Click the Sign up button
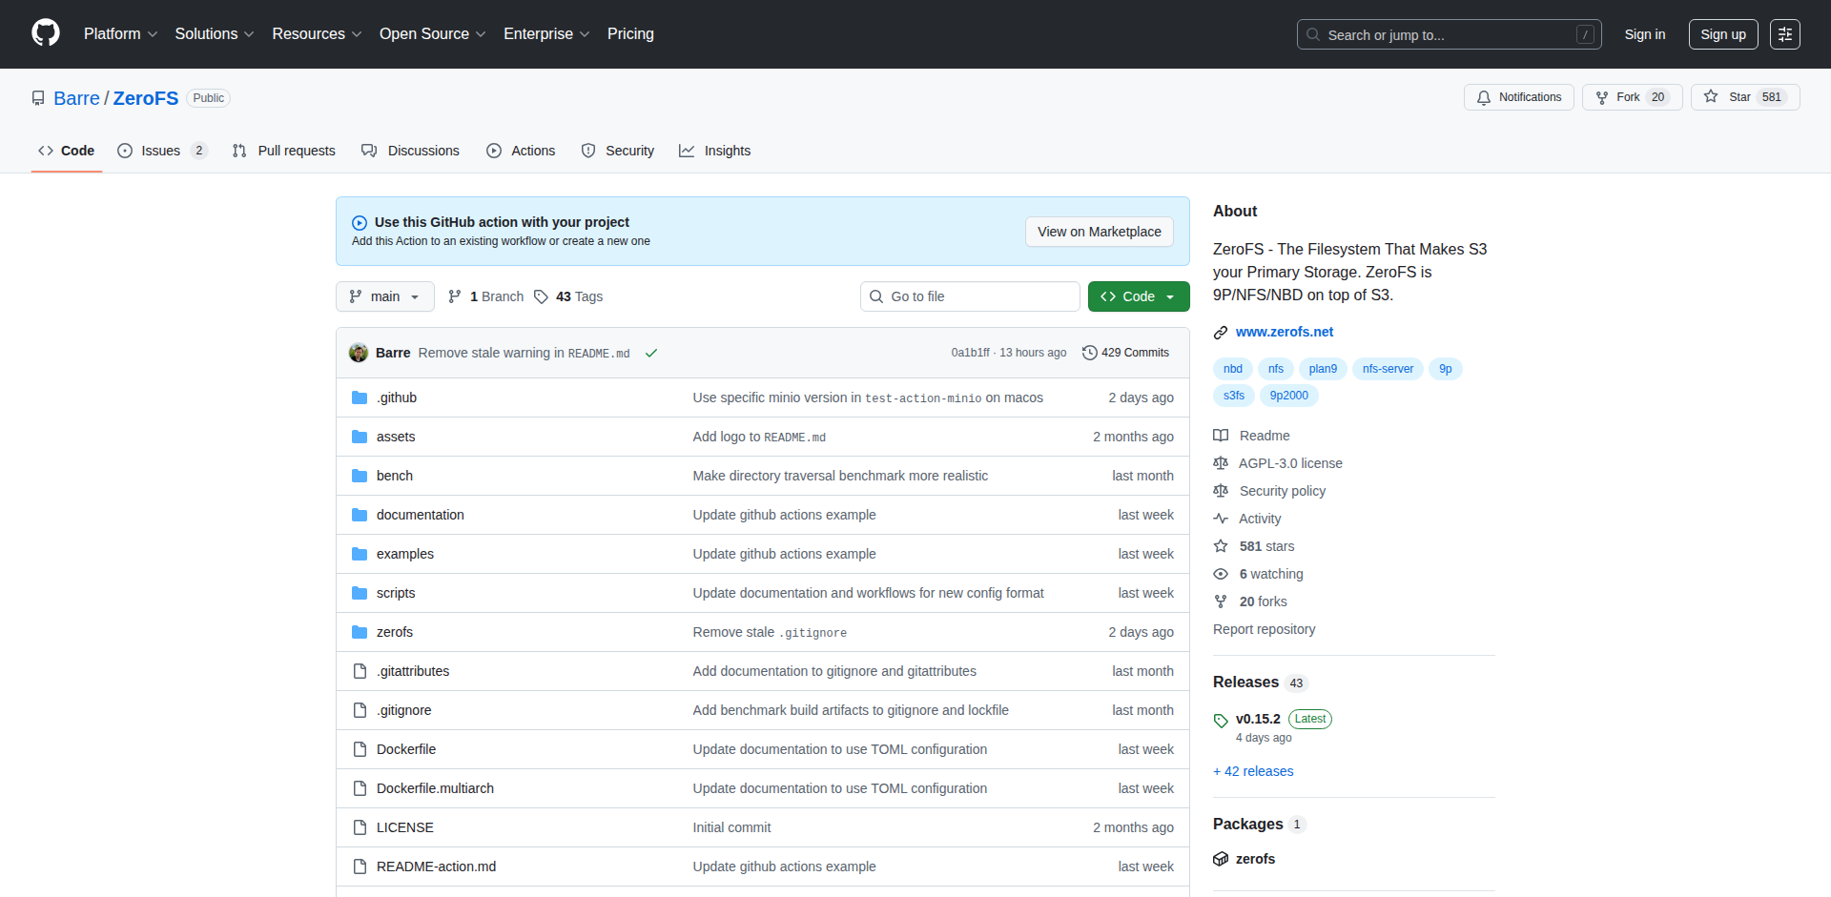This screenshot has height=897, width=1831. pyautogui.click(x=1723, y=34)
